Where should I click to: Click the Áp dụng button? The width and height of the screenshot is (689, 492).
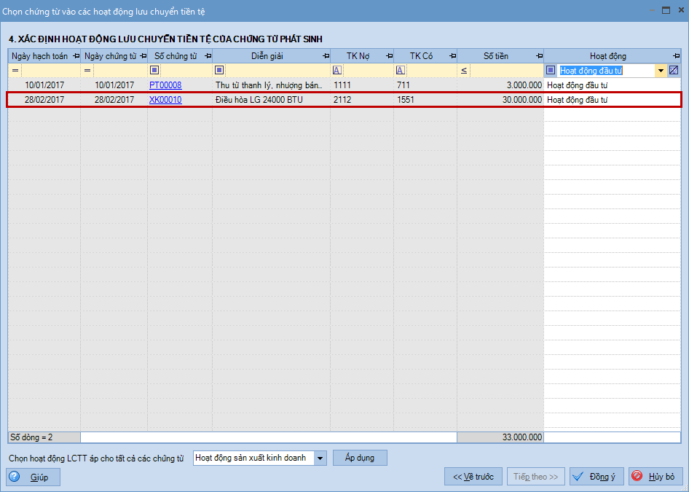[360, 458]
